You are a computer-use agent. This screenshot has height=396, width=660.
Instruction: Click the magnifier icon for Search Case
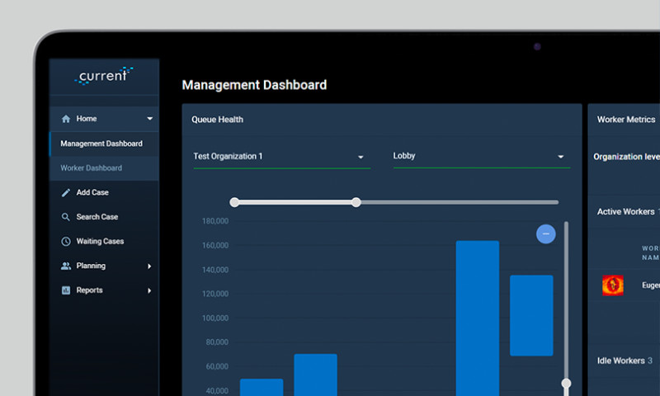pyautogui.click(x=66, y=217)
